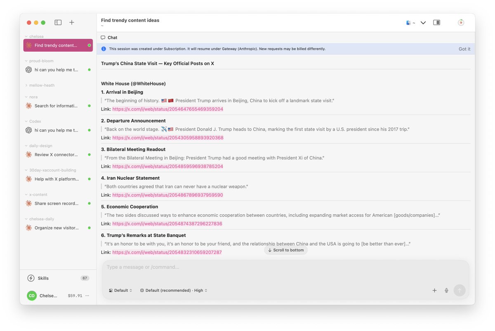
Task: Click the circular usage indicator icon
Action: click(461, 23)
